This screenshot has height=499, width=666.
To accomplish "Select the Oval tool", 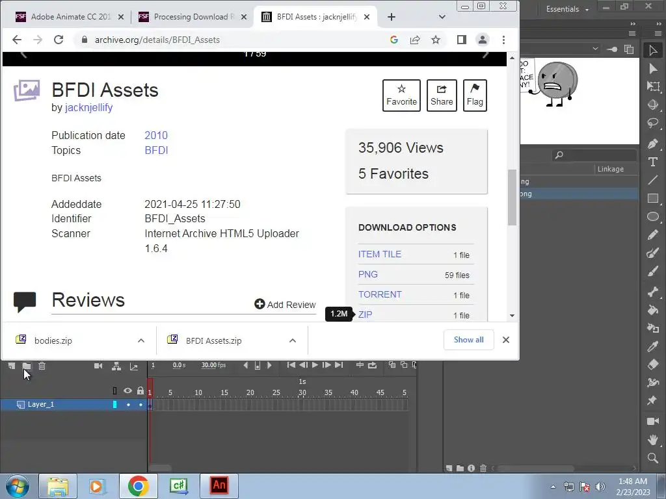I will click(x=653, y=216).
